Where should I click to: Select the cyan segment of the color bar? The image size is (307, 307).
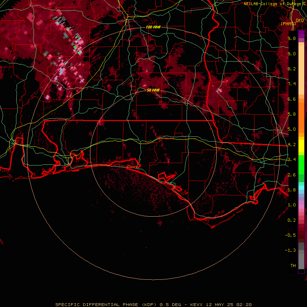pyautogui.click(x=301, y=188)
